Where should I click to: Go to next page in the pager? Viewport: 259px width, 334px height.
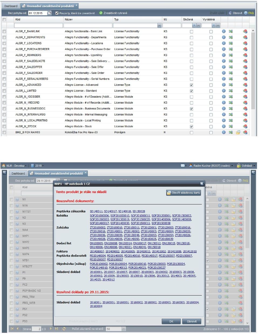click(x=50, y=329)
